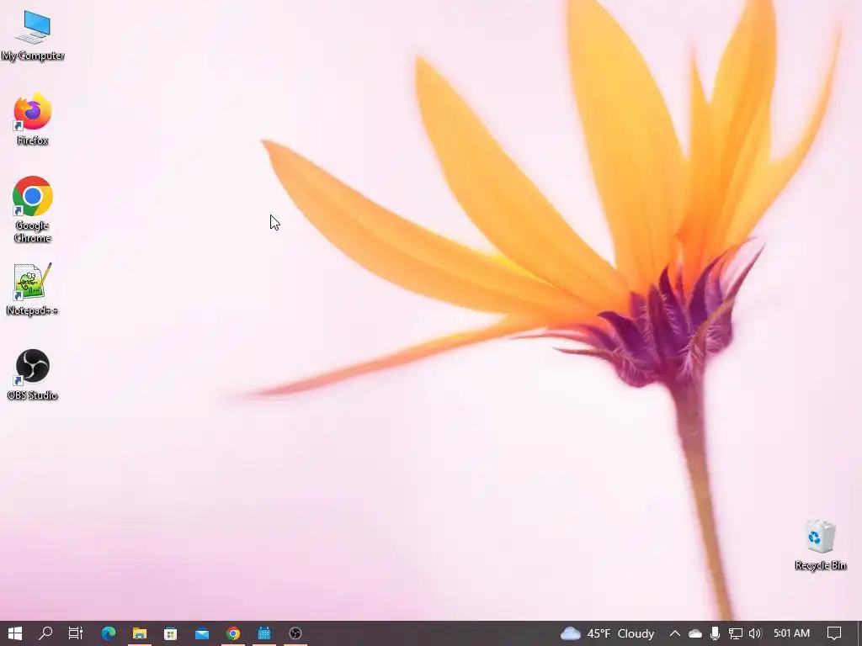Open the Windows Start menu
Viewport: 862px width, 646px height.
coord(15,633)
